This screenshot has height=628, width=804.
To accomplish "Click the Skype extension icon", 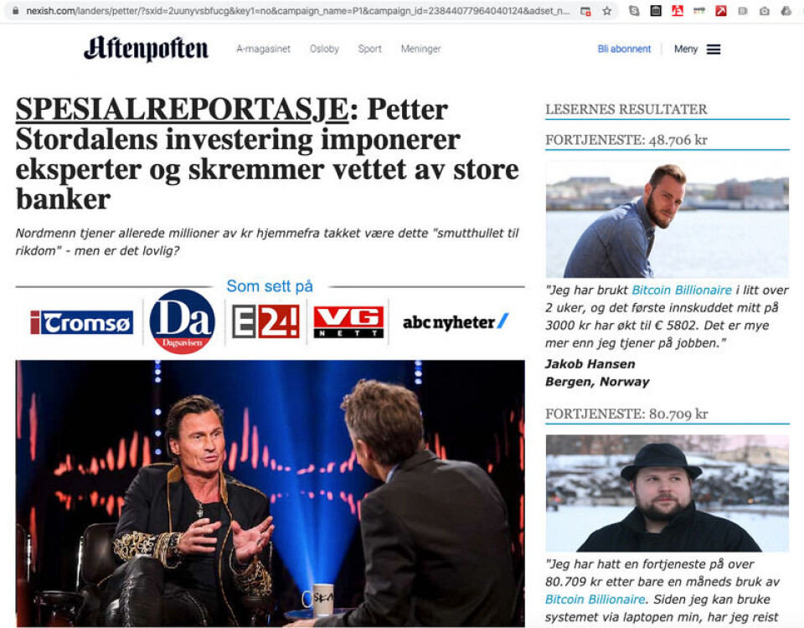I will tap(634, 11).
